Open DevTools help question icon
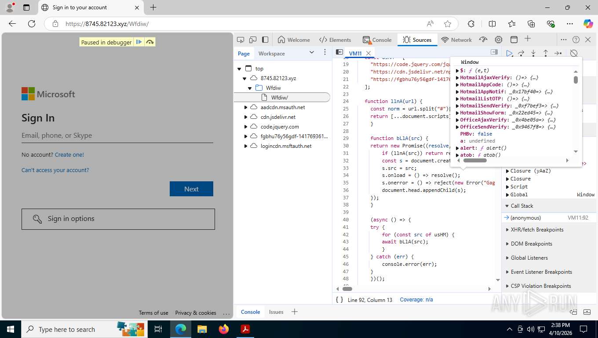The height and width of the screenshot is (338, 598). point(576,40)
